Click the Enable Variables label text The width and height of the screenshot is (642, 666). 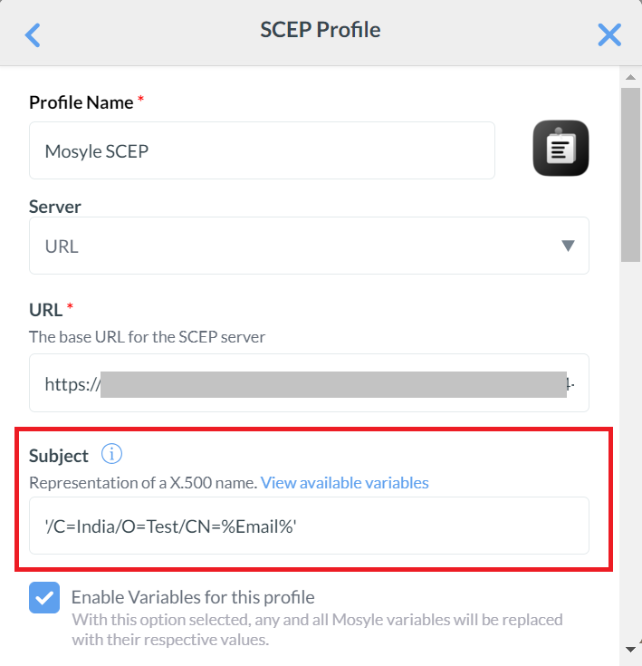pyautogui.click(x=193, y=597)
